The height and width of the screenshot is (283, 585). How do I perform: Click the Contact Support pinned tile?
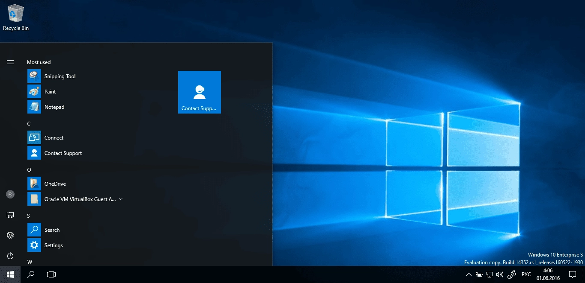(x=200, y=92)
